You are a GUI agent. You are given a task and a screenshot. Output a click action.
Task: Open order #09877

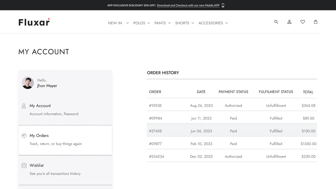tap(155, 144)
